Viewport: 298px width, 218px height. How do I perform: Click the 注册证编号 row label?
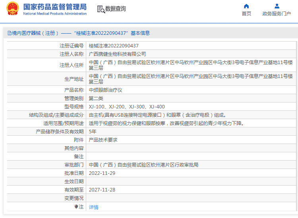pyautogui.click(x=72, y=46)
